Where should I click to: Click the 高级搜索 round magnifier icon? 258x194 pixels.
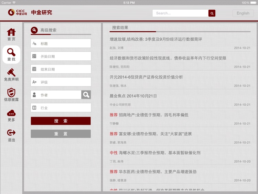point(34,30)
